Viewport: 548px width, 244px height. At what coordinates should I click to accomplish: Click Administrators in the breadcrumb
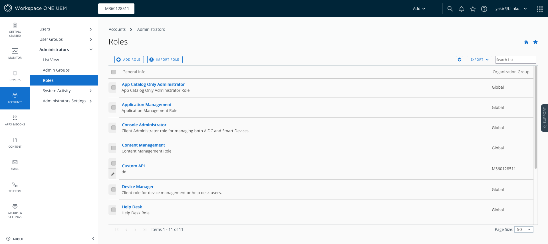point(151,29)
